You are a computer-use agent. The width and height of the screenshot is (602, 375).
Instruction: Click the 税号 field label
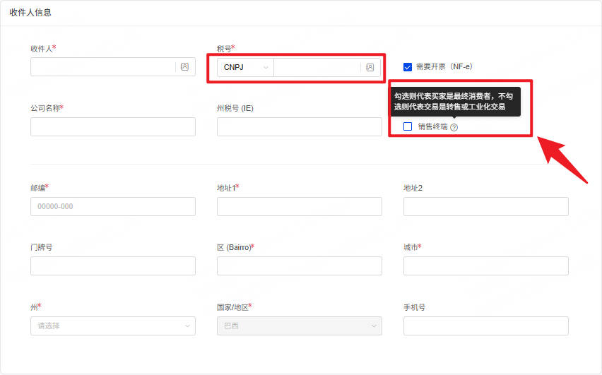click(226, 49)
